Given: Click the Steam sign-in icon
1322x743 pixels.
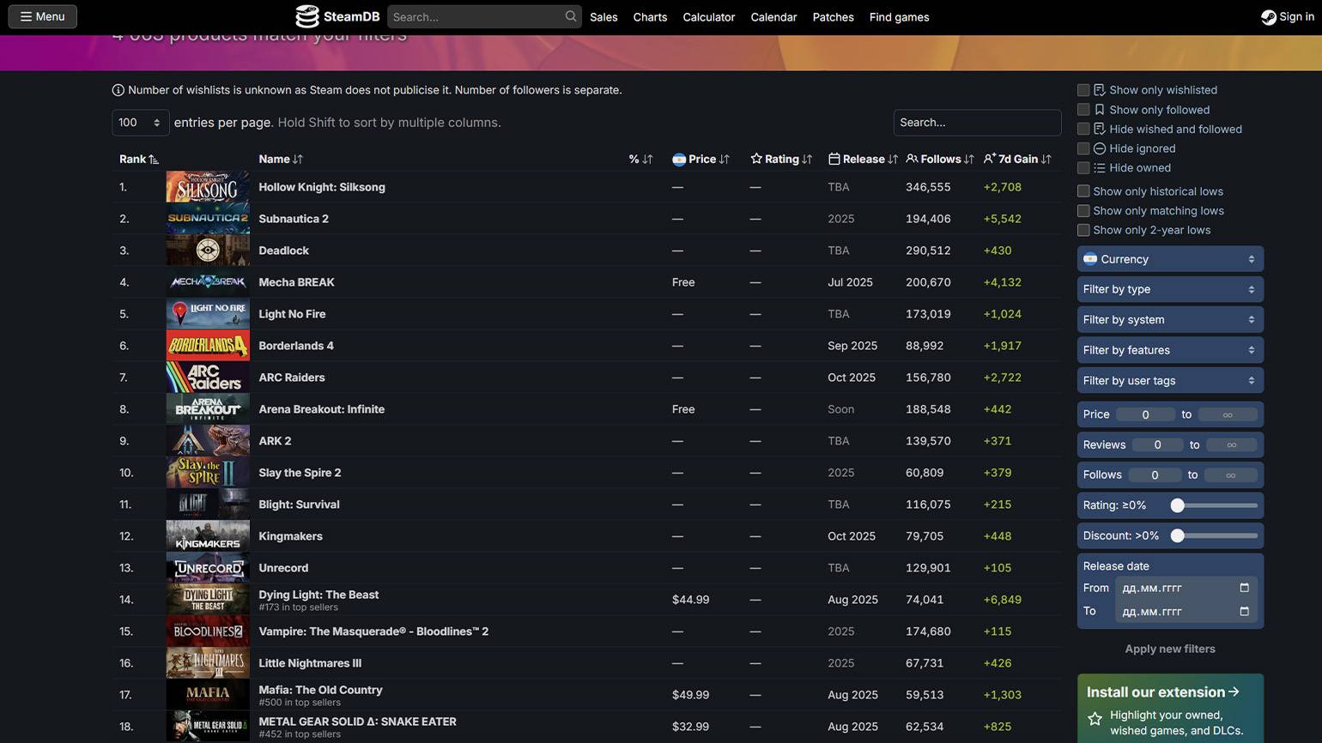Looking at the screenshot, I should [x=1268, y=16].
